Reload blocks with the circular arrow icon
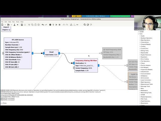 (x=88, y=25)
